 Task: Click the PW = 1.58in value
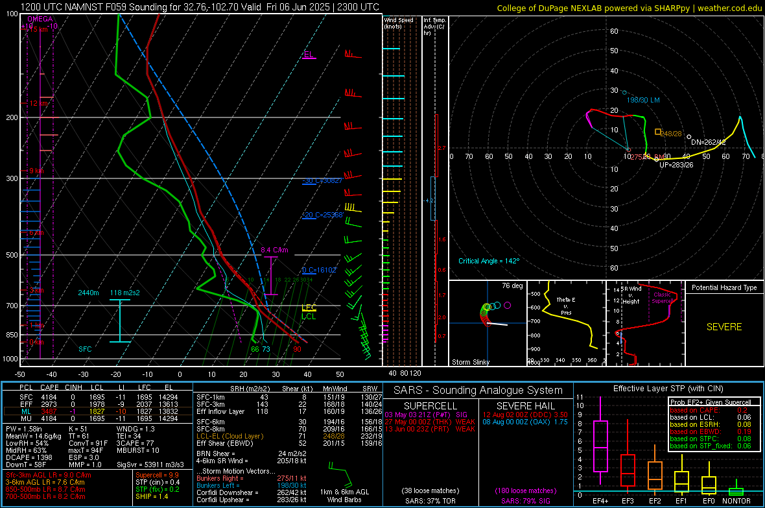(24, 429)
